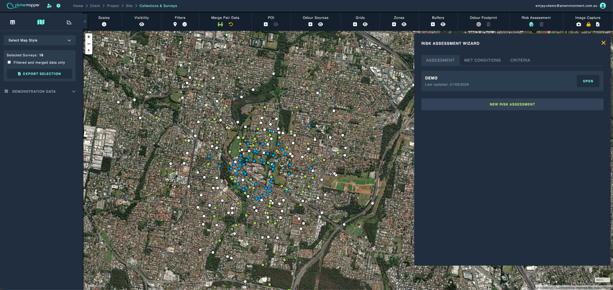Screen dimensions: 613x290
Task: Toggle Grids visibility eye
Action: [x=365, y=24]
